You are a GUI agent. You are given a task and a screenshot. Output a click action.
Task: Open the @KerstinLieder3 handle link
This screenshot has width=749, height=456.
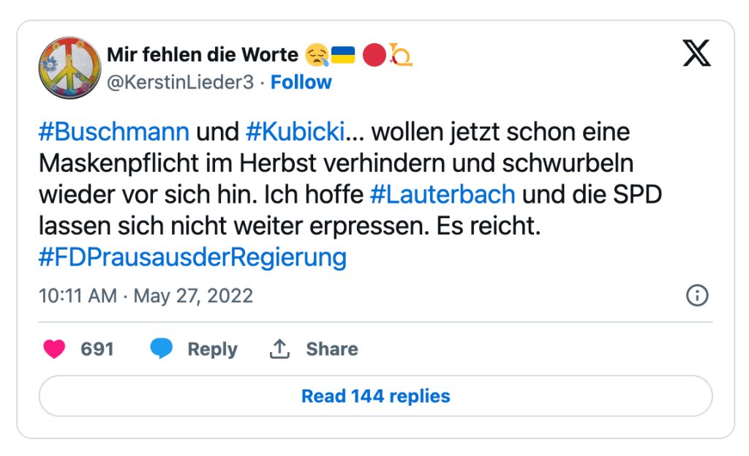coord(180,82)
